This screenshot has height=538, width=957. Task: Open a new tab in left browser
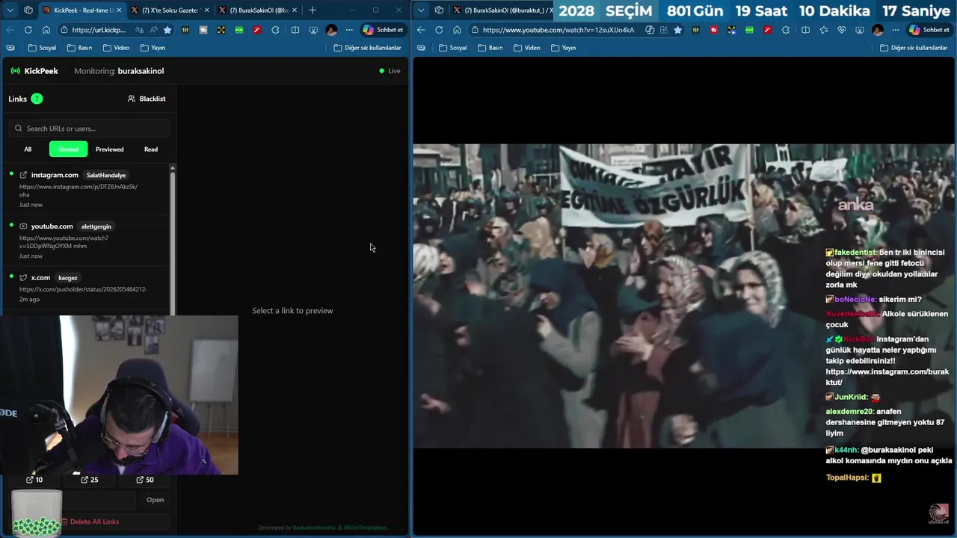[313, 10]
